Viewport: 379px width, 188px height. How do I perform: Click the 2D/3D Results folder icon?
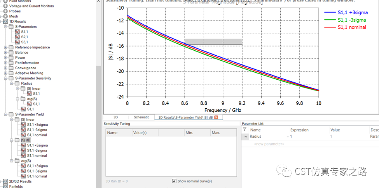tap(6, 181)
